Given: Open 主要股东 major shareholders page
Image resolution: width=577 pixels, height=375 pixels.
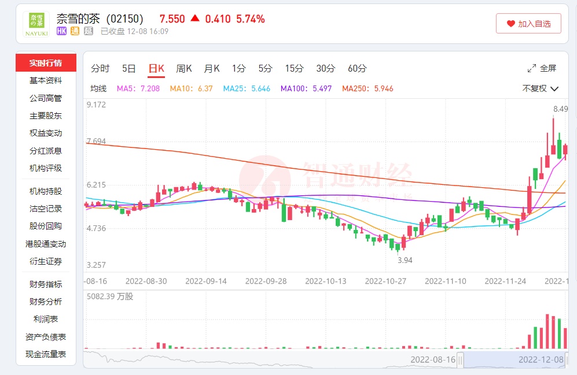Looking at the screenshot, I should [46, 116].
